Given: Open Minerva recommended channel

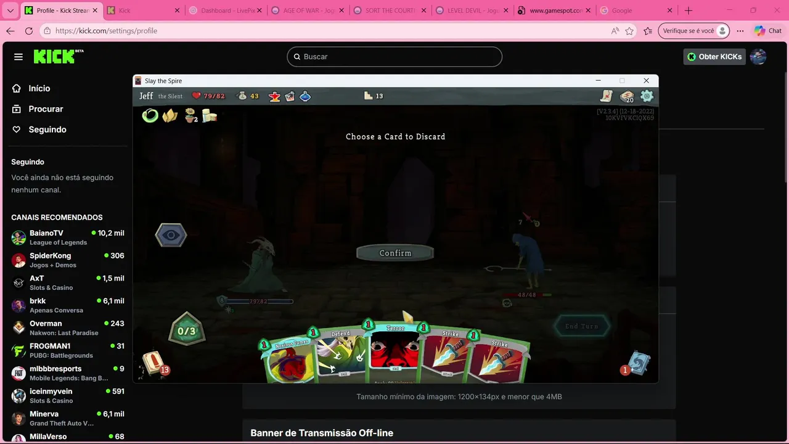Looking at the screenshot, I should [x=68, y=418].
